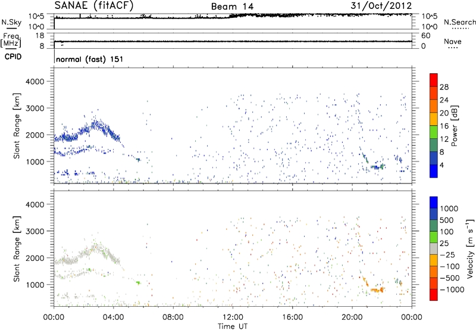This screenshot has width=476, height=330.
Task: Click the 04:00 time tick label
Action: pos(113,317)
